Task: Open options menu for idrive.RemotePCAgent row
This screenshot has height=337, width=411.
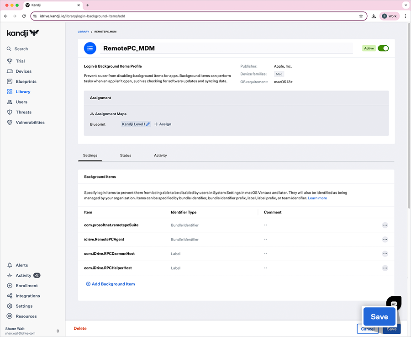Action: tap(385, 239)
